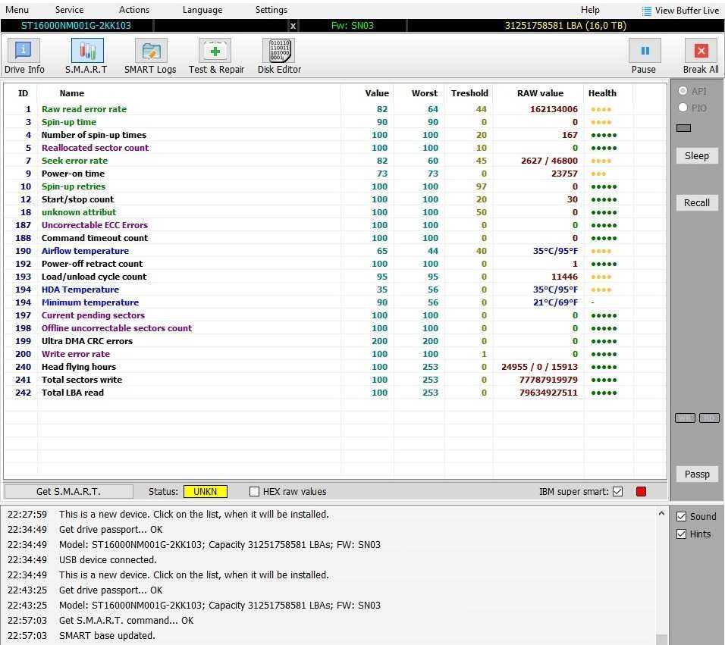Click the Recall button
Viewport: 725px width, 645px height.
click(x=697, y=203)
